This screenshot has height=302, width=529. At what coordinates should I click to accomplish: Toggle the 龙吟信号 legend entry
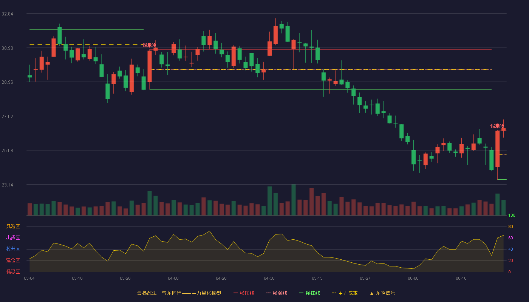(x=382, y=293)
